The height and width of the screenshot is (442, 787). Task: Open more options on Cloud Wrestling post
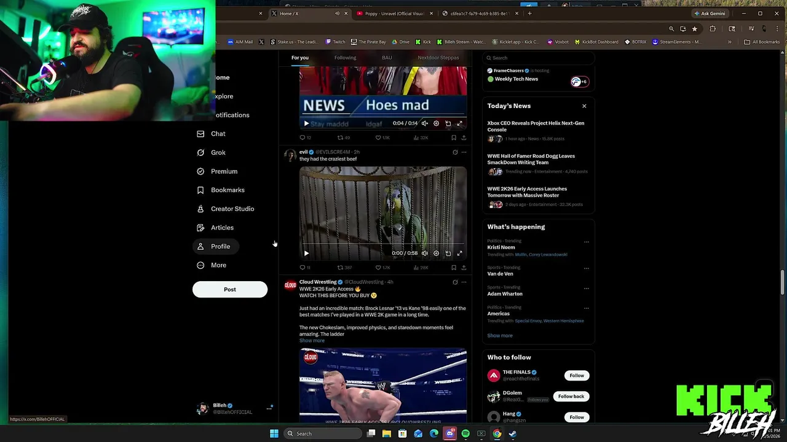[464, 282]
